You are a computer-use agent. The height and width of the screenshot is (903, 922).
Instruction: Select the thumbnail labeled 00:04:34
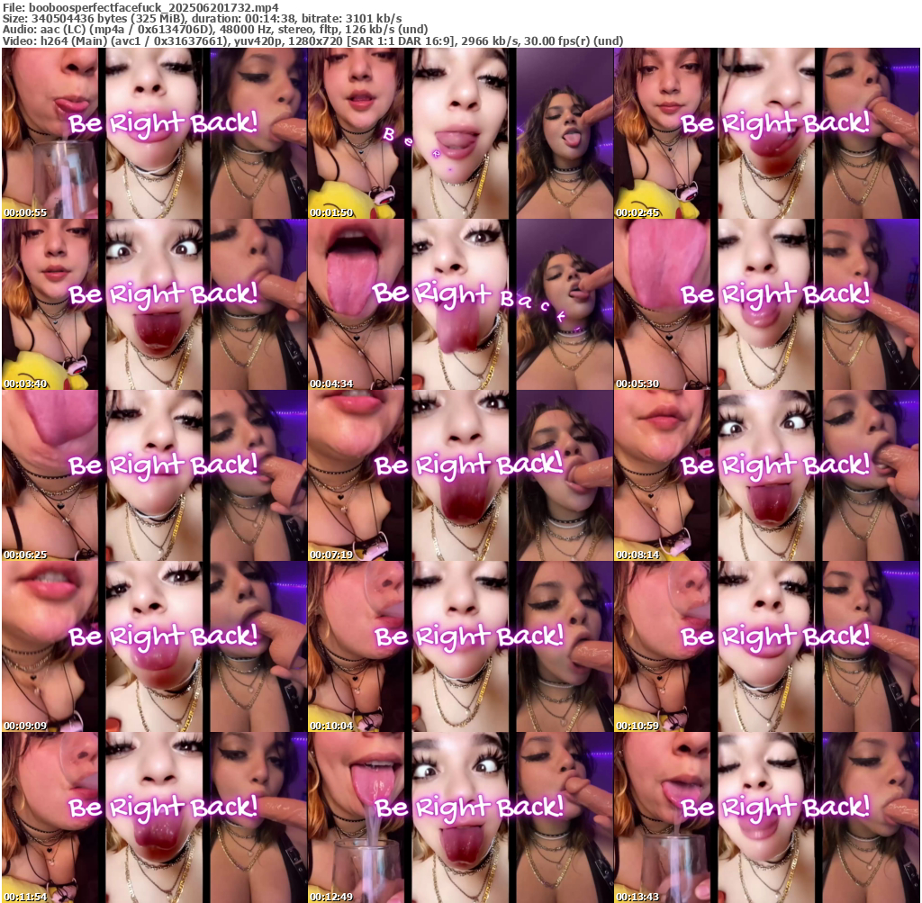click(x=460, y=304)
